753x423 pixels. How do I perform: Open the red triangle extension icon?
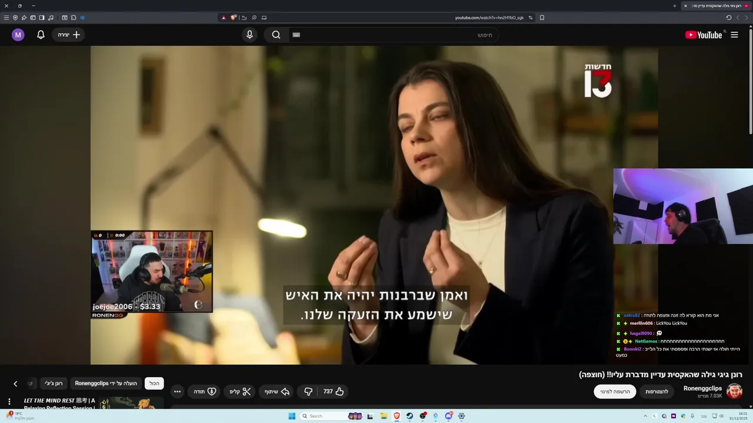pos(224,18)
